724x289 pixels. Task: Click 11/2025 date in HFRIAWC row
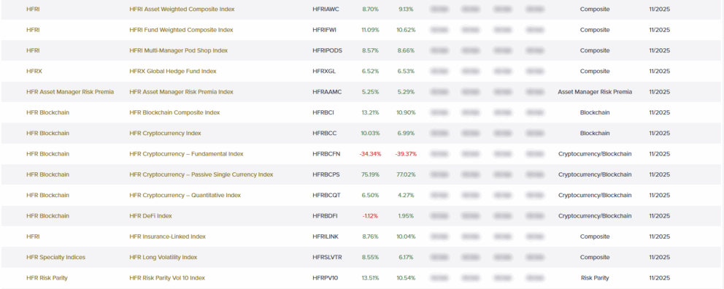tap(659, 9)
